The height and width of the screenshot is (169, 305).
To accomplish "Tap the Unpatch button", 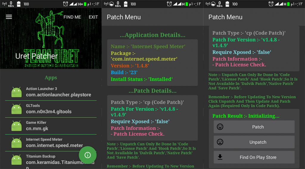I will (254, 142).
